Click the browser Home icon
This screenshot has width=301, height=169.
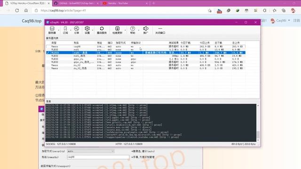(x=26, y=10)
